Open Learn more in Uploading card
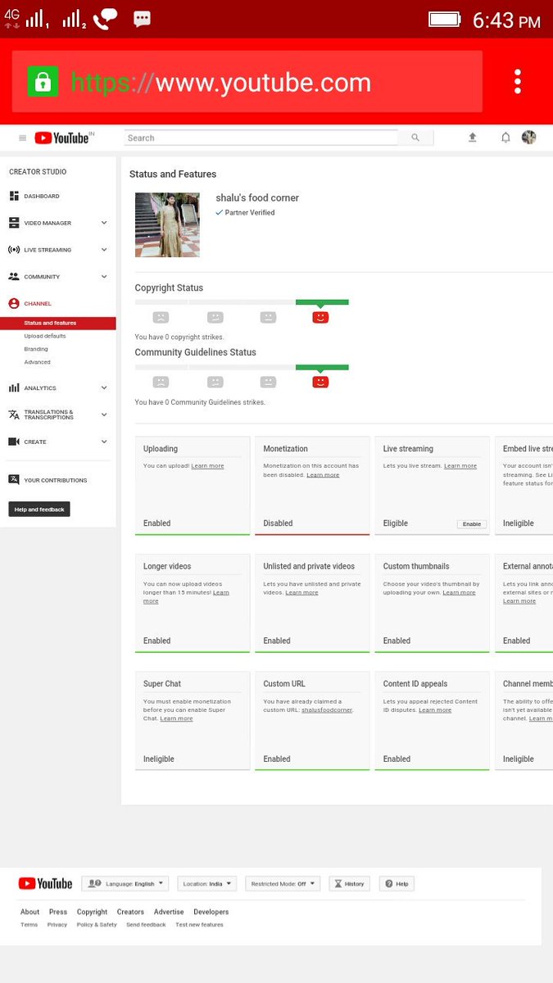The image size is (553, 983). [207, 466]
